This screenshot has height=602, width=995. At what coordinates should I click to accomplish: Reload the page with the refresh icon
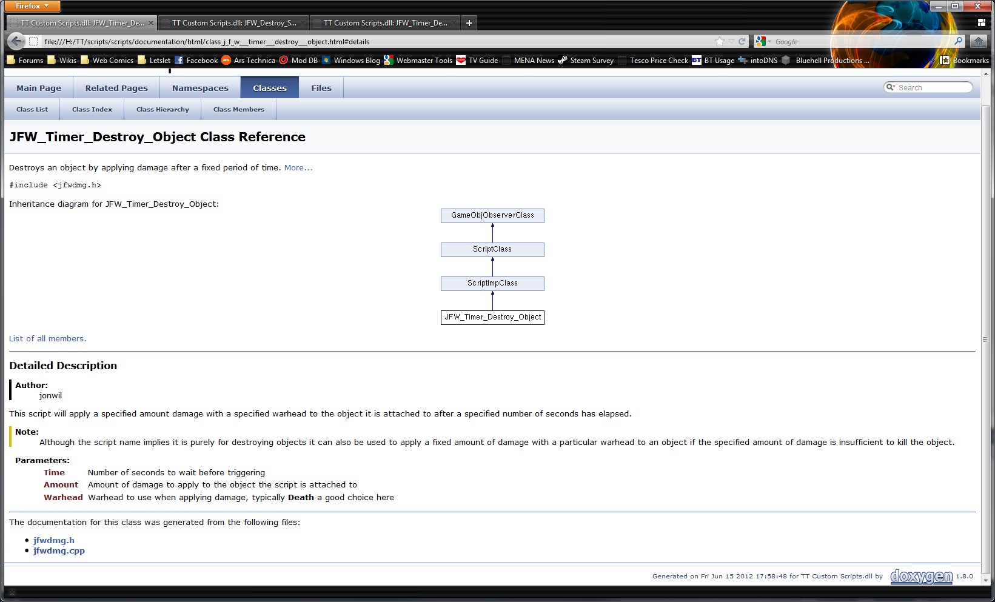coord(742,41)
